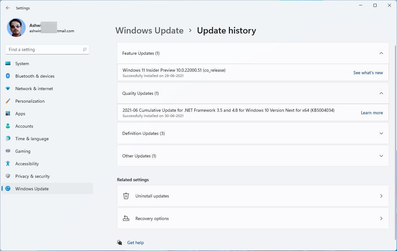Open Personalization paintbrush icon
Screen dimensions: 397x251
8,101
